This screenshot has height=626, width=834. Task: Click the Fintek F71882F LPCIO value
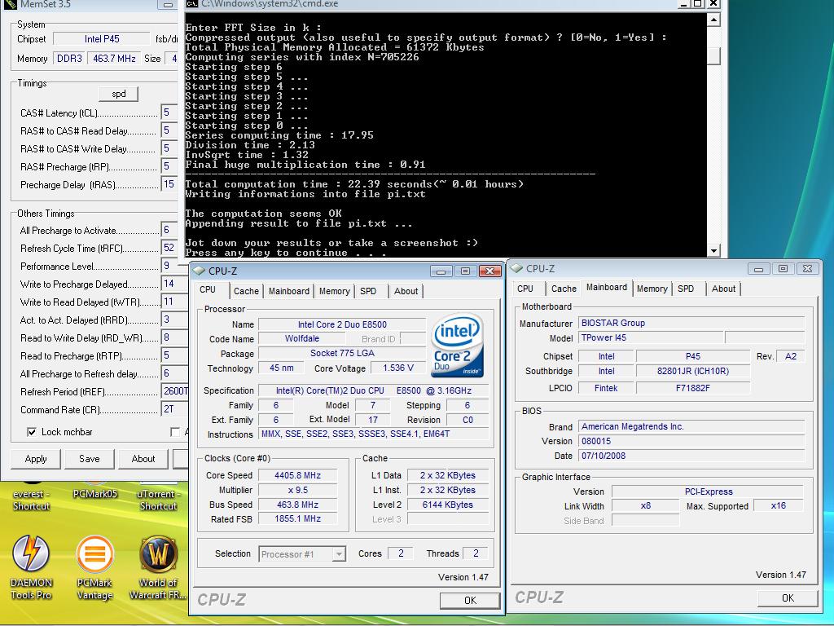tap(692, 388)
